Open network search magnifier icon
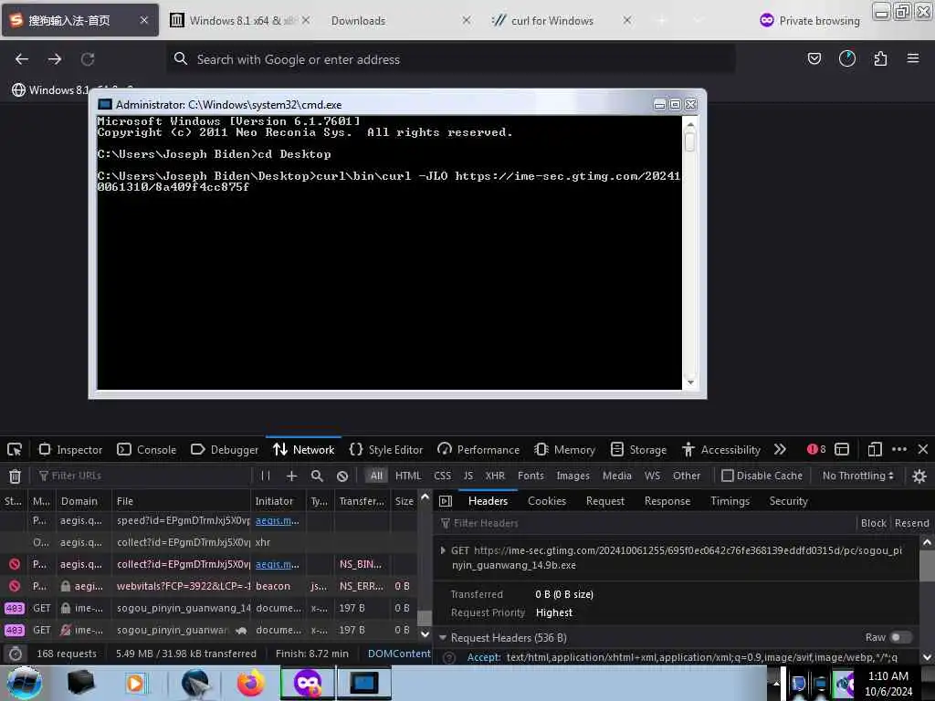The image size is (935, 701). click(x=317, y=476)
